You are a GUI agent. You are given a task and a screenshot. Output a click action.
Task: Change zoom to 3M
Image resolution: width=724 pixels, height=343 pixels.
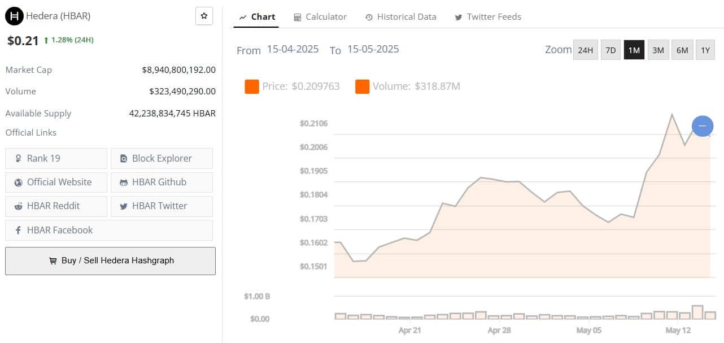(x=658, y=50)
